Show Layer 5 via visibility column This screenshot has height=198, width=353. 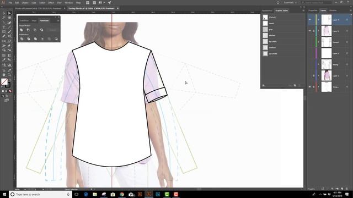pyautogui.click(x=310, y=53)
